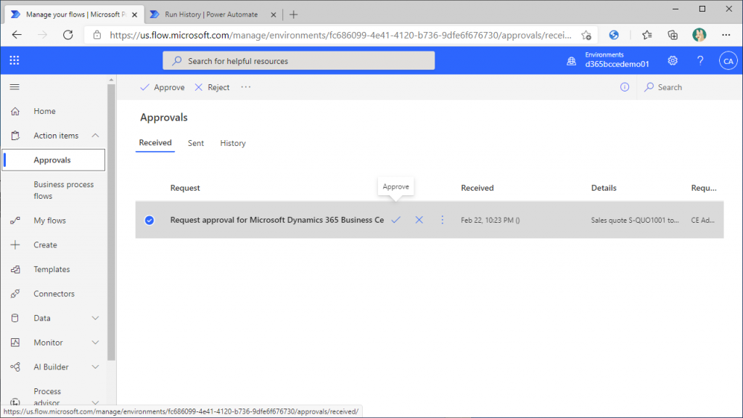The width and height of the screenshot is (743, 418).
Task: Collapse the Action items section
Action: click(x=95, y=136)
